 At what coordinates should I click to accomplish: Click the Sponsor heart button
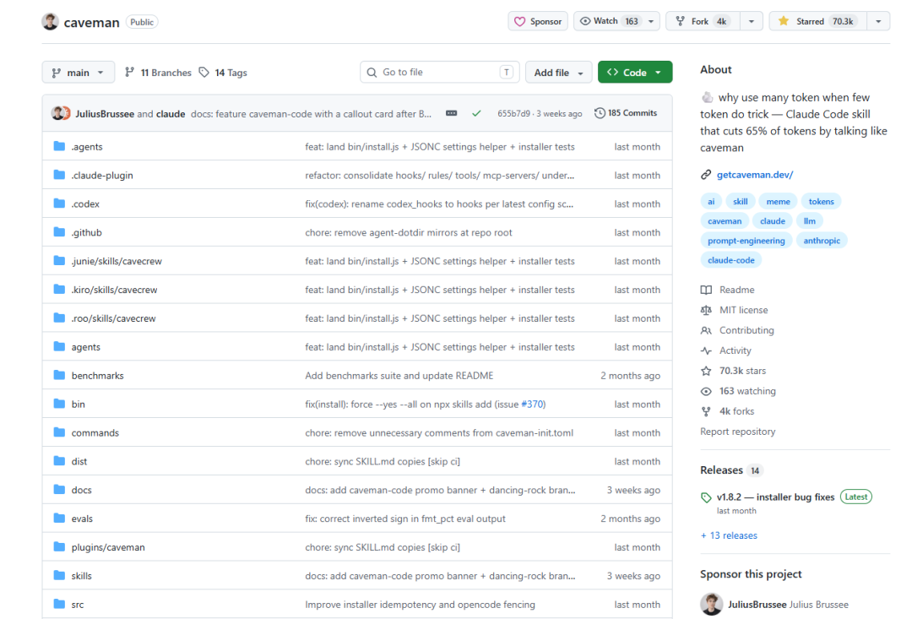click(538, 21)
